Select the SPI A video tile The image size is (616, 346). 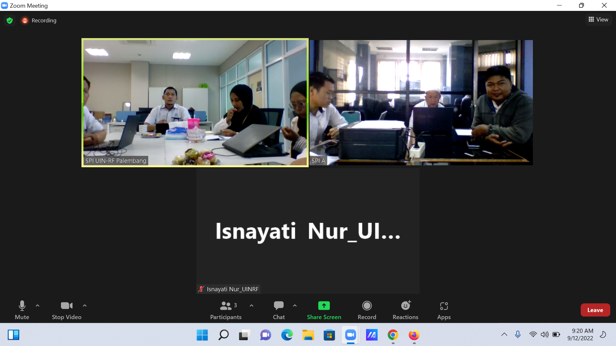[x=421, y=103]
